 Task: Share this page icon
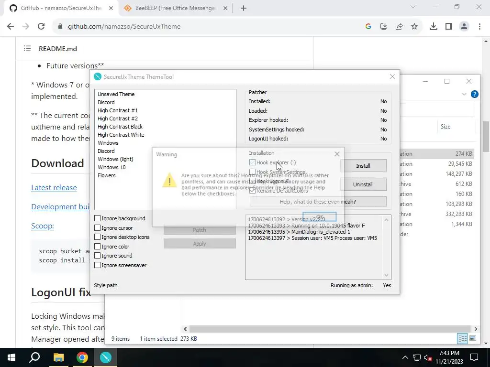[399, 27]
